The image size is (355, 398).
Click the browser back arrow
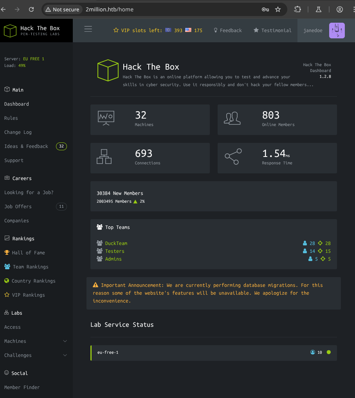click(x=3, y=9)
